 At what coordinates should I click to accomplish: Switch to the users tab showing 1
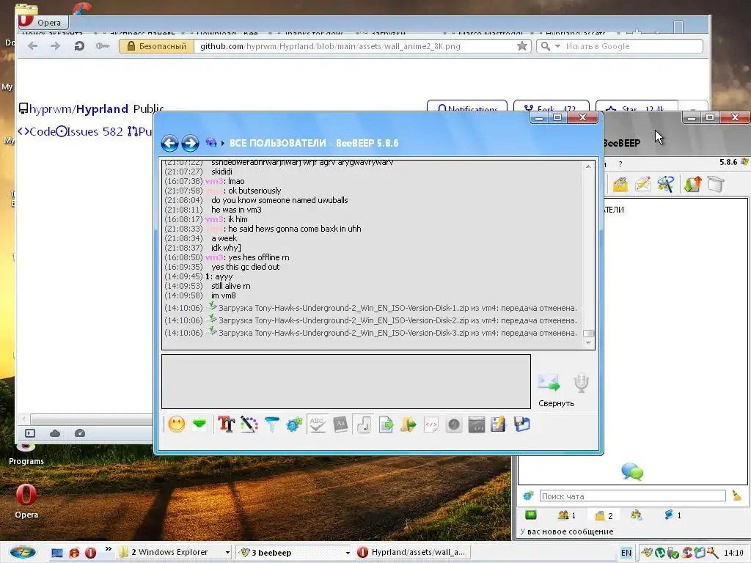pos(567,515)
